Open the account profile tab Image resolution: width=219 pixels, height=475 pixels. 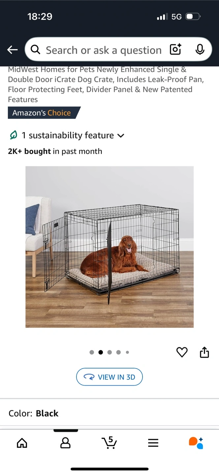tap(65, 443)
